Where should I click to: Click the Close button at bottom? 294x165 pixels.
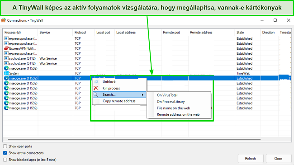278,159
